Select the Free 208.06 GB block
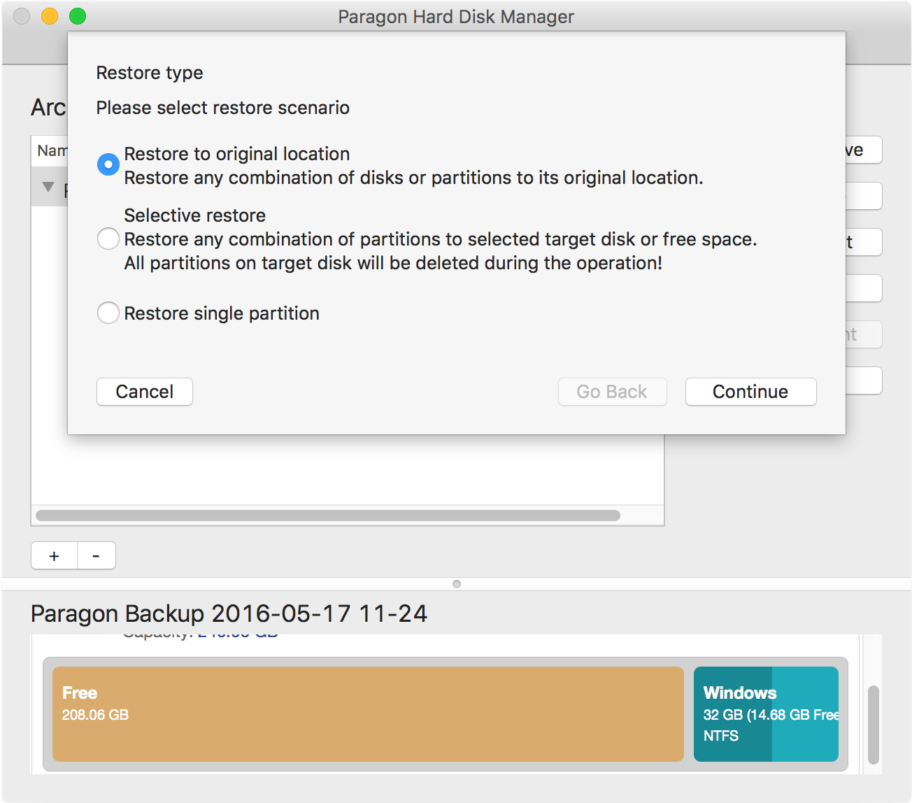Screen dimensions: 912x803 (x=368, y=713)
